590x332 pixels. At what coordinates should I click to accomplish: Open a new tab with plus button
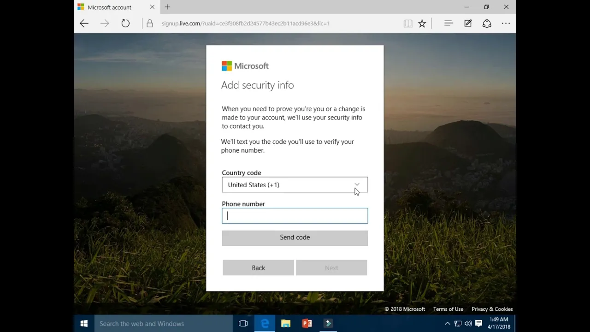pos(167,7)
